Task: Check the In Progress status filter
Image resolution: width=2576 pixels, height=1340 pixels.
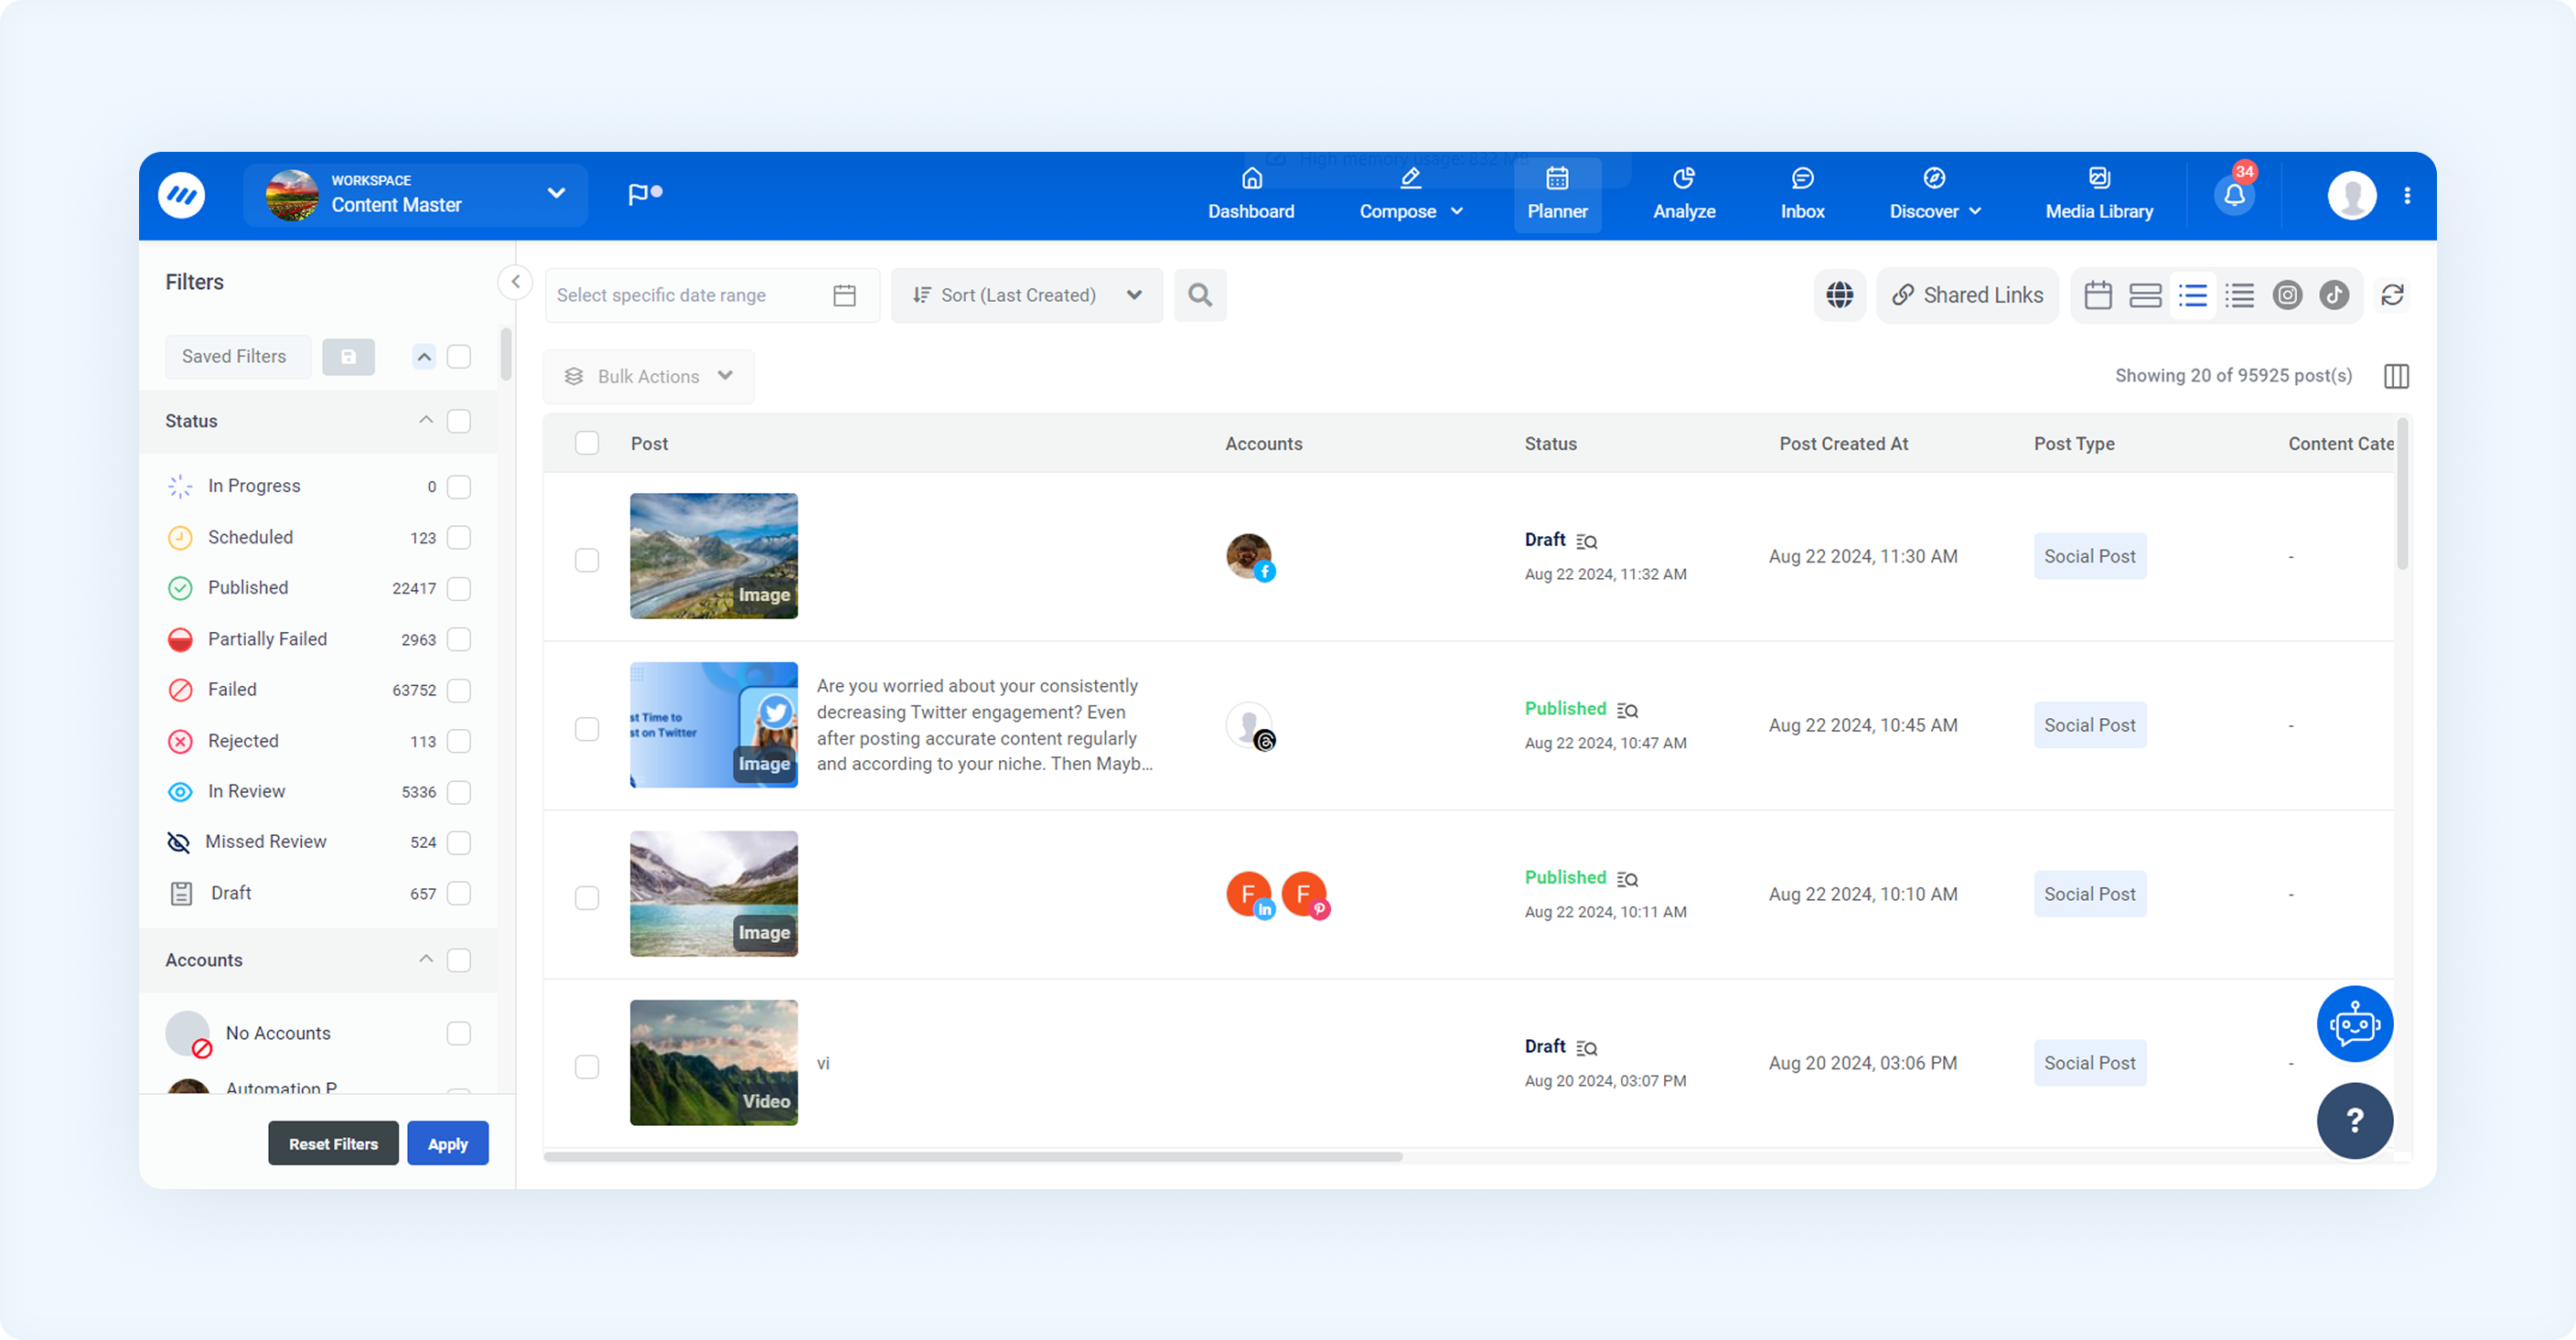Action: tap(458, 487)
